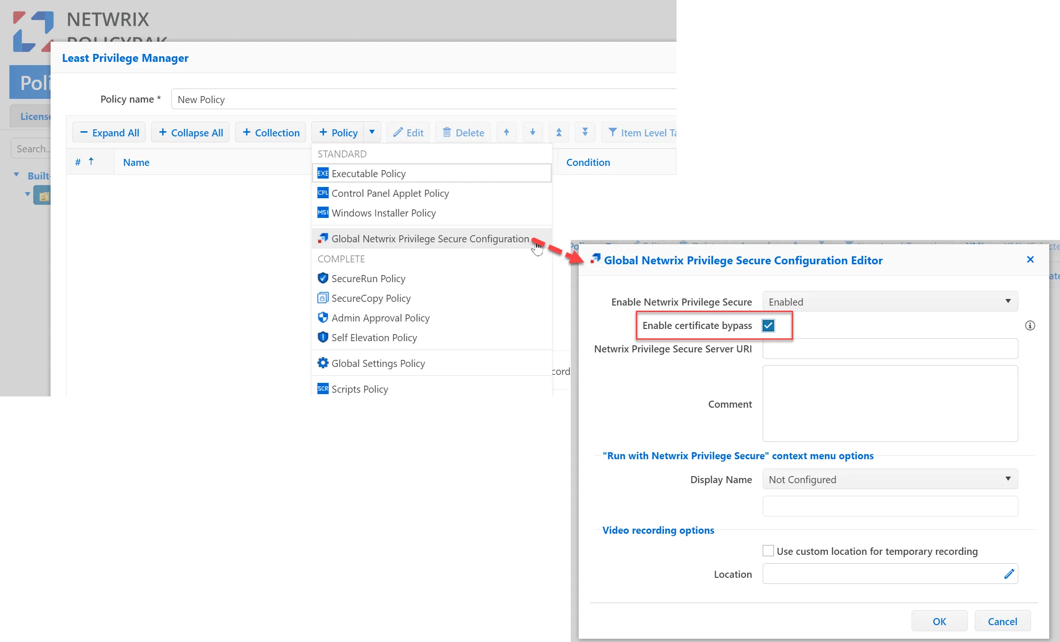
Task: Click the pencil icon in the Location field
Action: click(x=1009, y=574)
